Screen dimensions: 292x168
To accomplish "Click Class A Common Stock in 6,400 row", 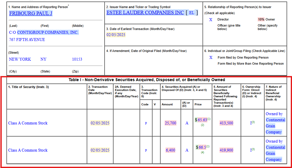I will coord(28,150).
